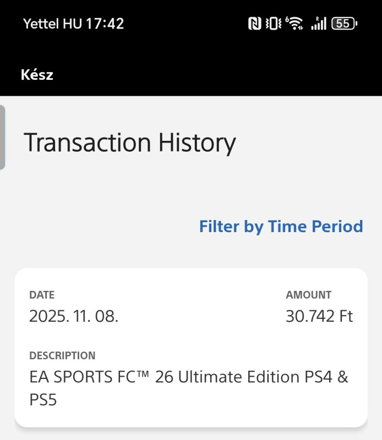Screen dimensions: 382x440
Task: Tap the DESCRIPTION label in transaction card
Action: coord(62,356)
